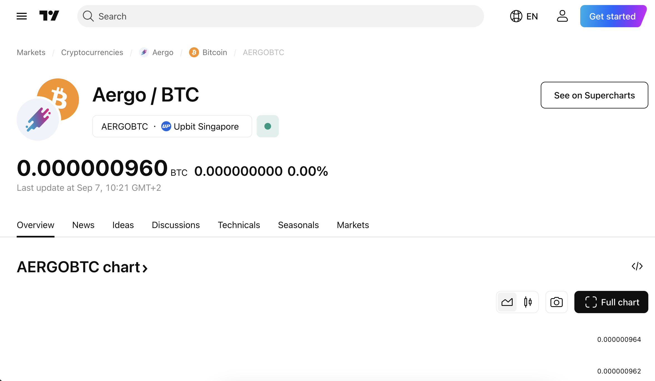Click the Aergo coin logo
Viewport: 655px width, 381px height.
tap(38, 120)
